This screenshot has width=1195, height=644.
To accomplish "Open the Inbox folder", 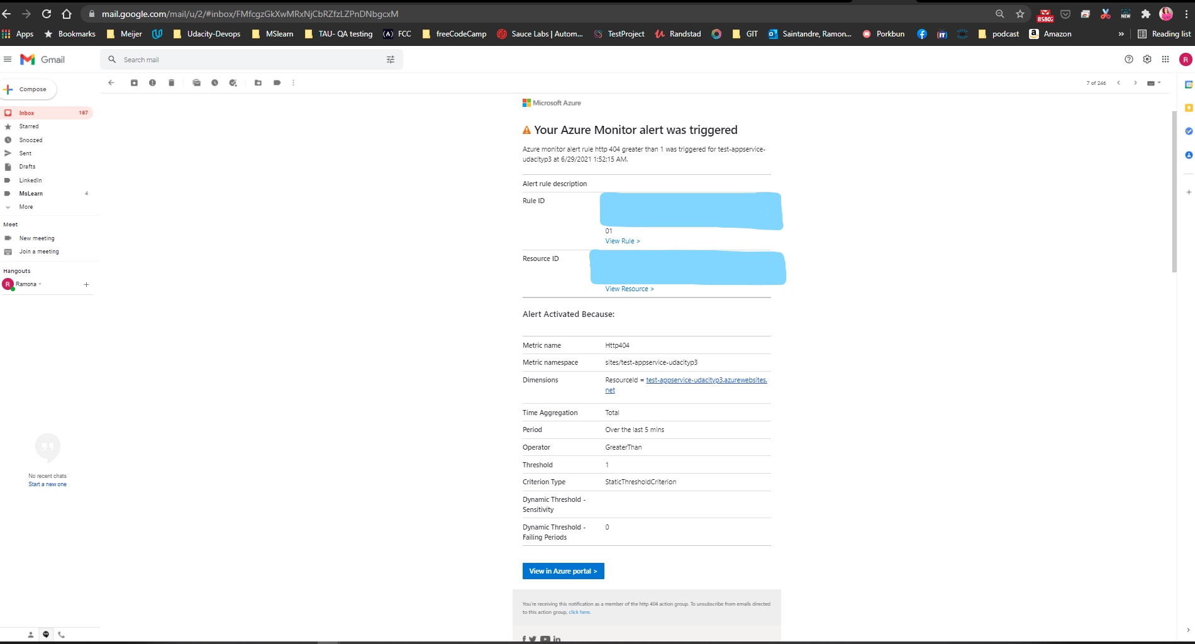I will click(47, 113).
